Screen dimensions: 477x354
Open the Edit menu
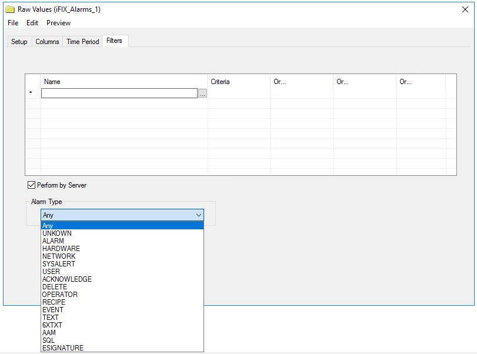pos(32,23)
